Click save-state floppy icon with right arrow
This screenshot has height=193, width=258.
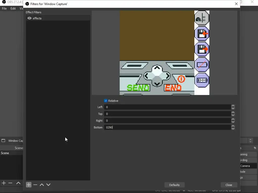click(202, 49)
